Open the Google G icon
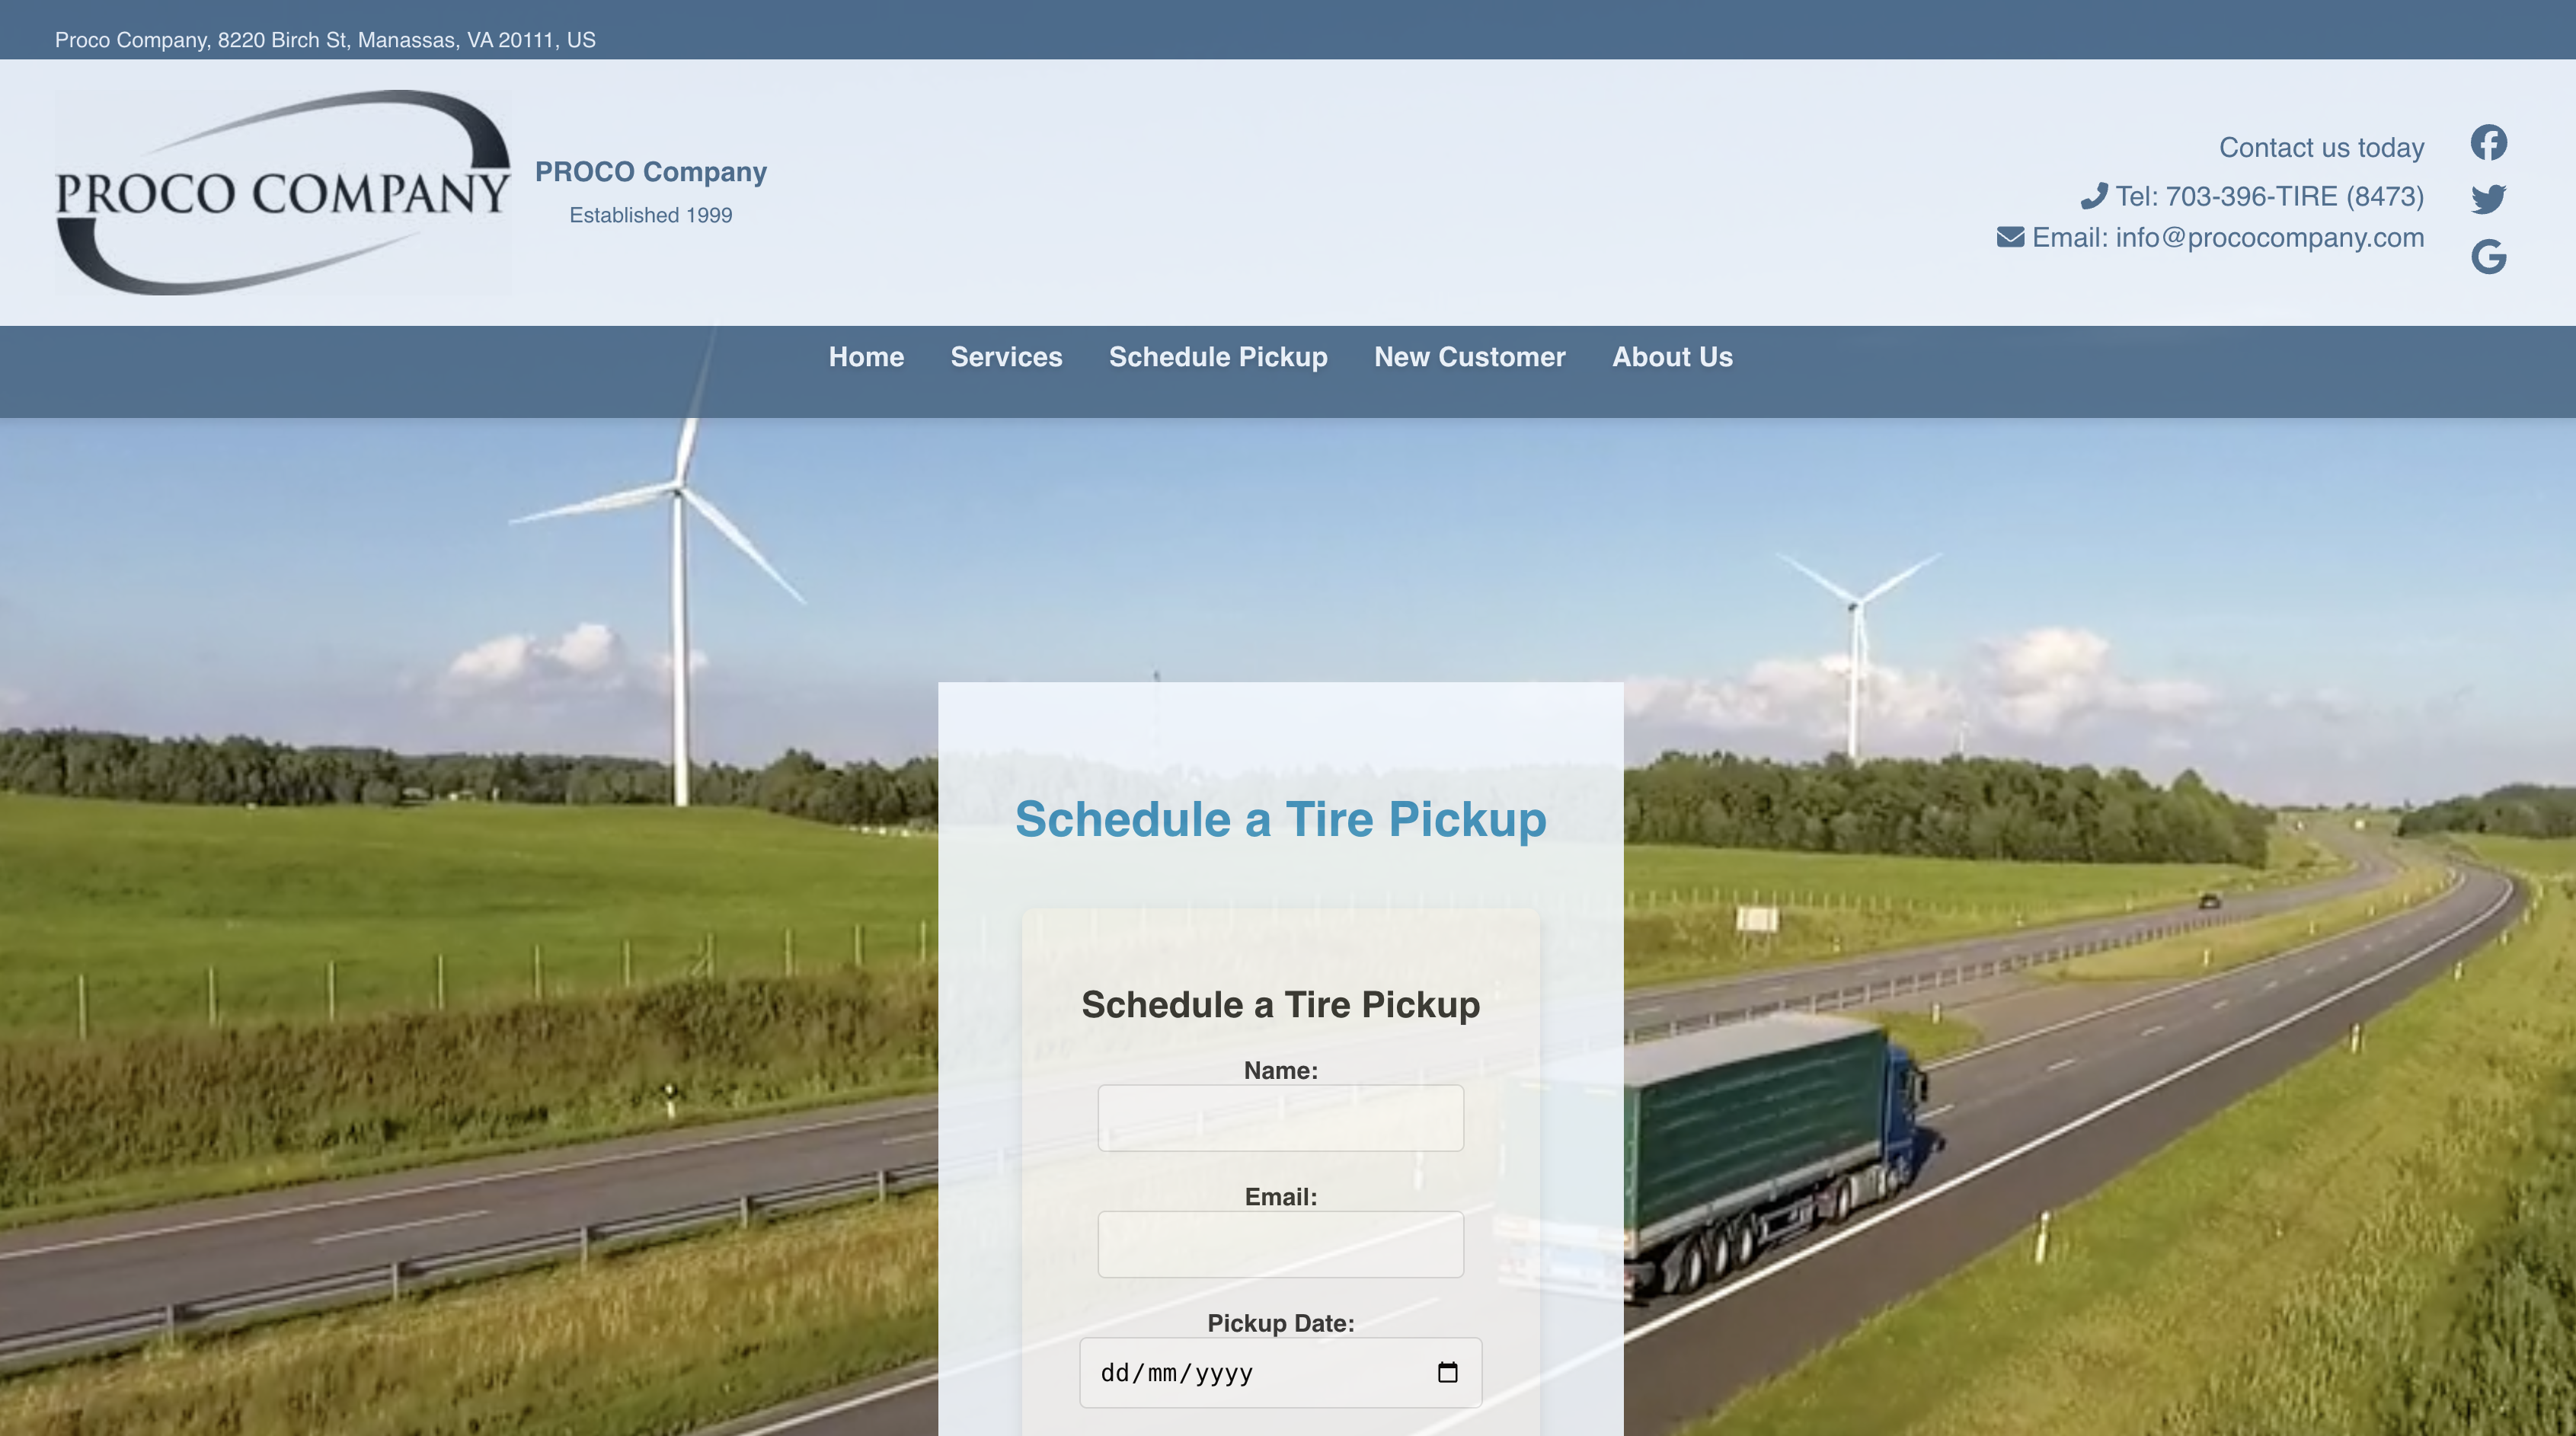This screenshot has height=1436, width=2576. tap(2488, 257)
